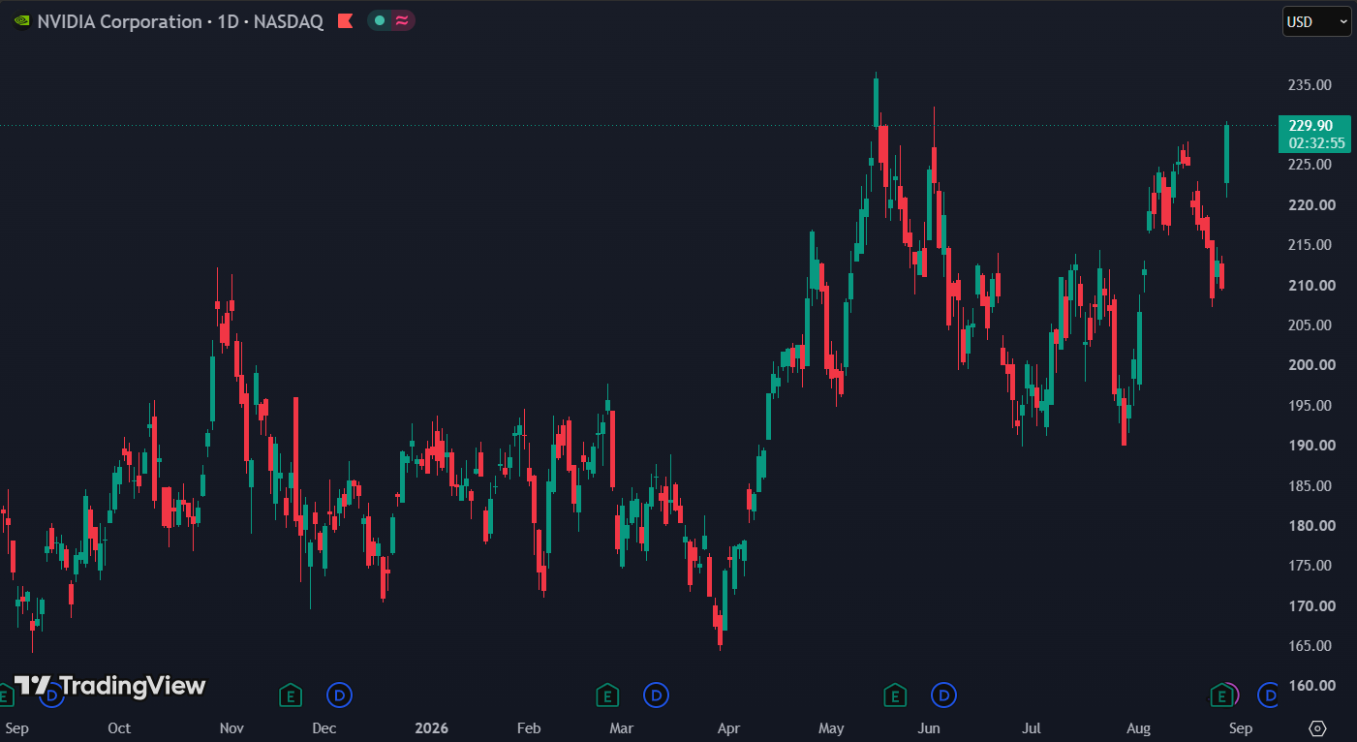Click the Aug label on time axis
Image resolution: width=1357 pixels, height=742 pixels.
point(1139,728)
